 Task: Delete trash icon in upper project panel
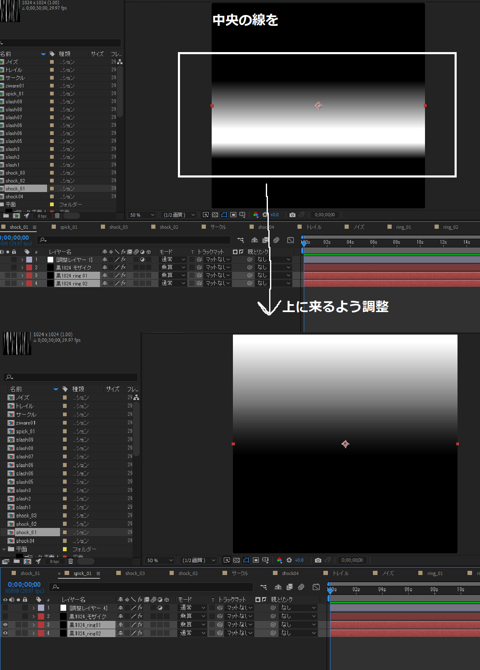coord(57,216)
